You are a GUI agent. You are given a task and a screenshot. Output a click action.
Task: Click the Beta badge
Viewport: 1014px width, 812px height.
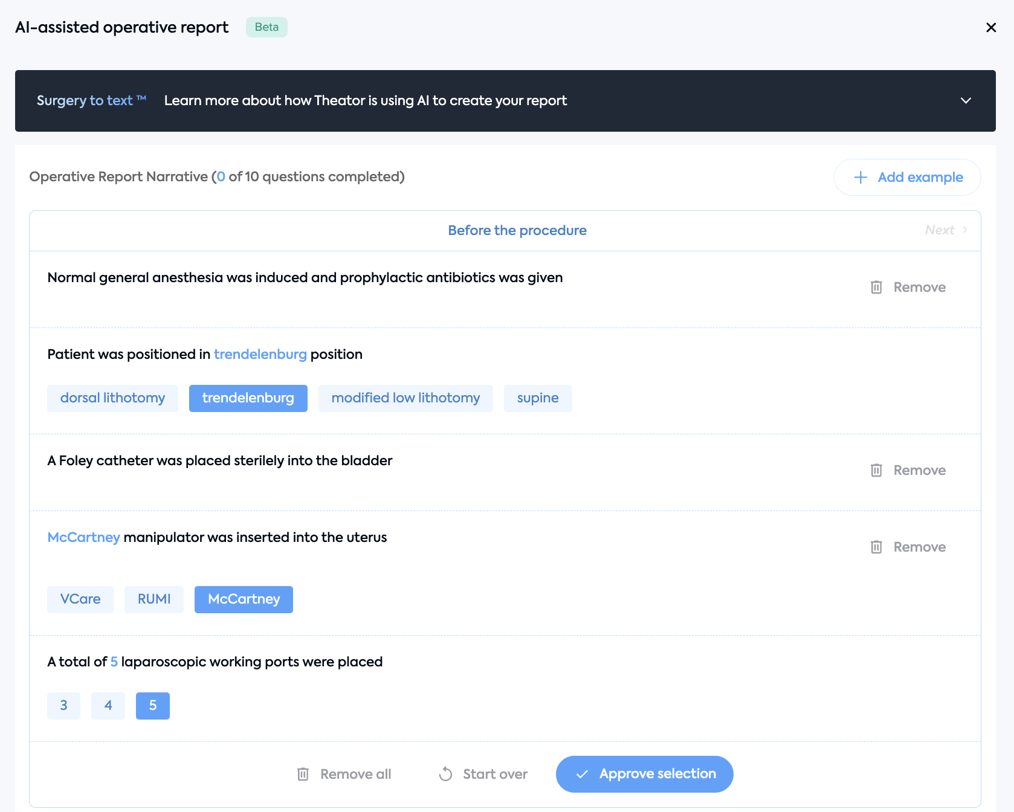[x=266, y=27]
